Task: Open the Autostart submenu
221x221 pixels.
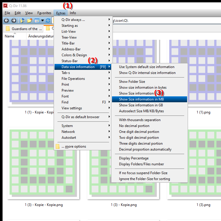Action: [x=83, y=138]
